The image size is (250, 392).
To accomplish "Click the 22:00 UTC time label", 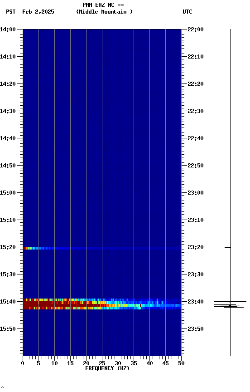I will [196, 29].
